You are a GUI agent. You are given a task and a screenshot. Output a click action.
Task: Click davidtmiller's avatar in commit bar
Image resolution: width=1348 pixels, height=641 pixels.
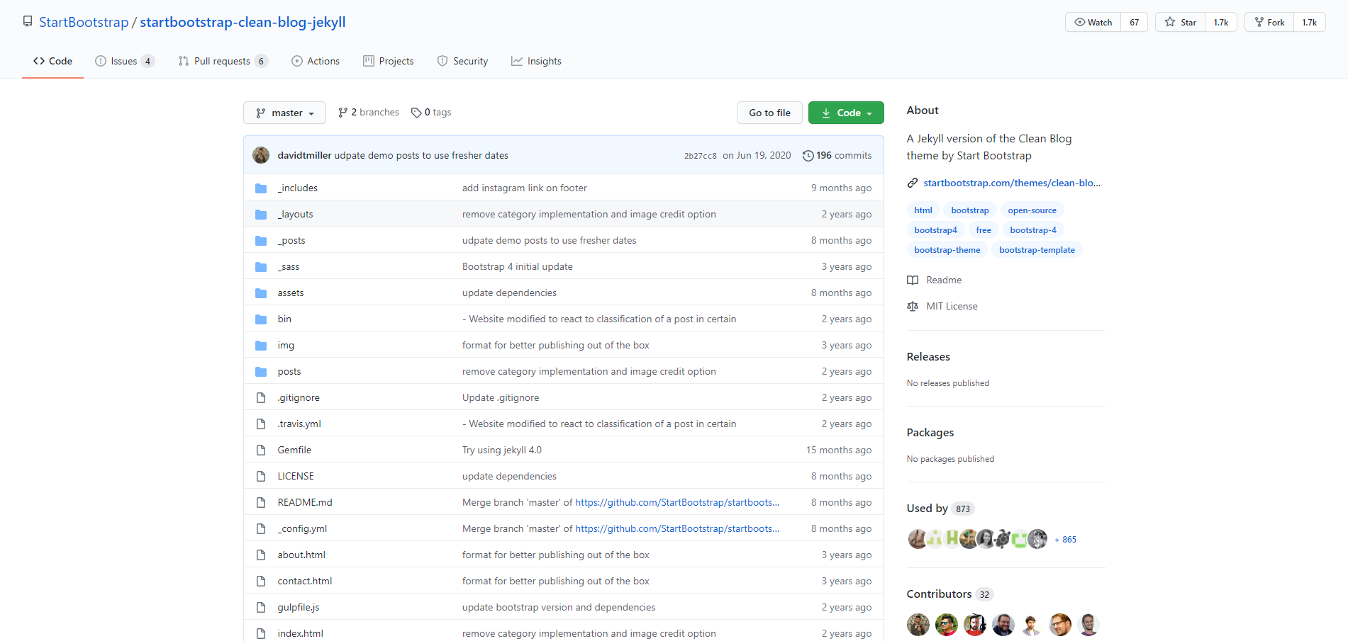[x=261, y=155]
